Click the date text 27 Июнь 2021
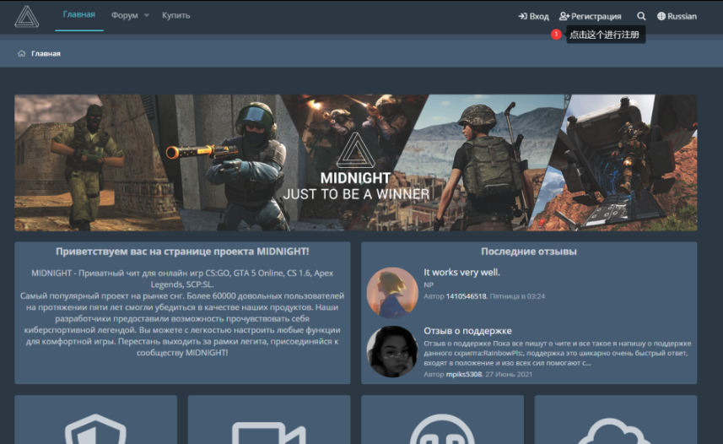 [509, 374]
